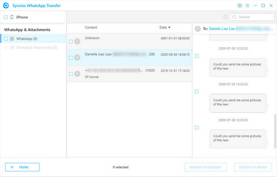
Task: Open the settings gear icon
Action: tap(239, 6)
